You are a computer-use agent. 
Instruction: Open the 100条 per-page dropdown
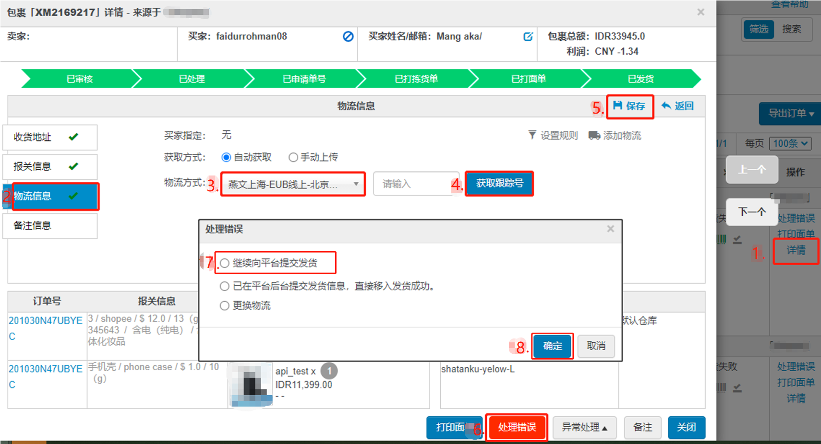(x=790, y=143)
